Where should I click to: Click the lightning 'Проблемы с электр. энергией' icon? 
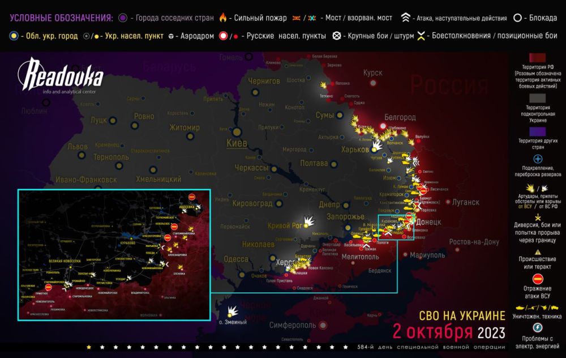[537, 327]
